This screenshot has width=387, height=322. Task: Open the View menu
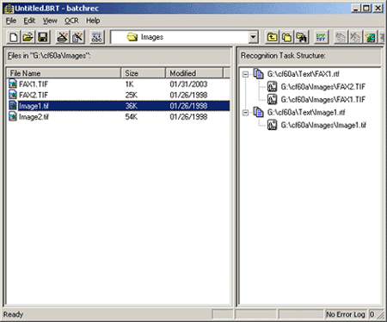point(50,21)
